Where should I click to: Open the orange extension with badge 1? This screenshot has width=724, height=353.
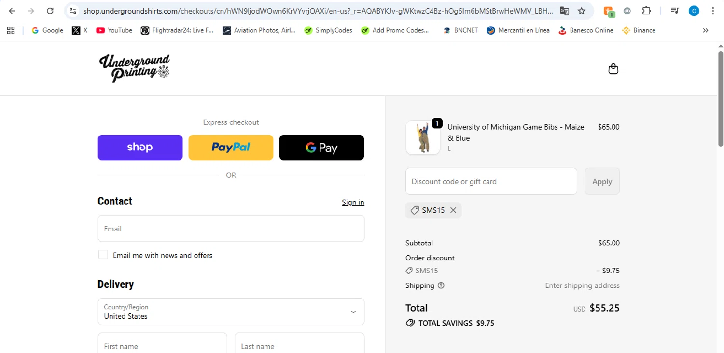(x=608, y=11)
